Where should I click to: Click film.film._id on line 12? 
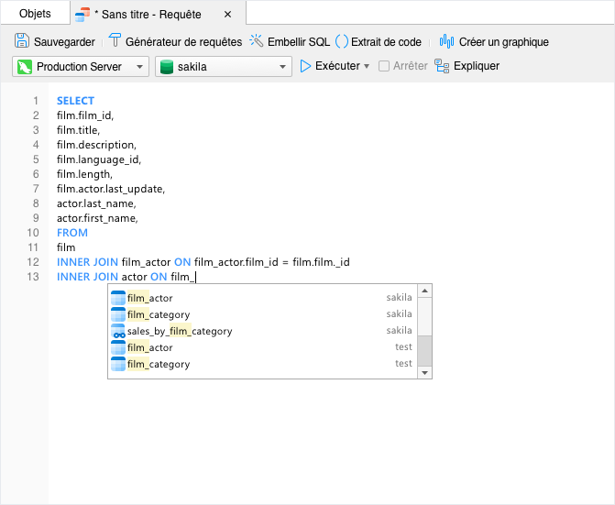point(321,262)
